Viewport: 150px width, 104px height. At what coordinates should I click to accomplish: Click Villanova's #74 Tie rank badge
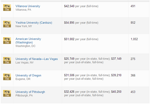point(7,8)
